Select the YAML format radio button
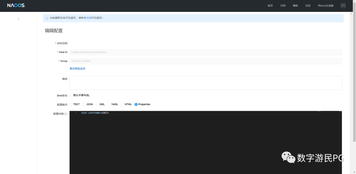The height and width of the screenshot is (174, 356). 109,104
